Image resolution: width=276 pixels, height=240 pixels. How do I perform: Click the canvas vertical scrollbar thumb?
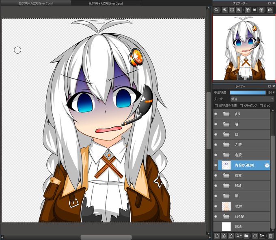click(x=209, y=120)
